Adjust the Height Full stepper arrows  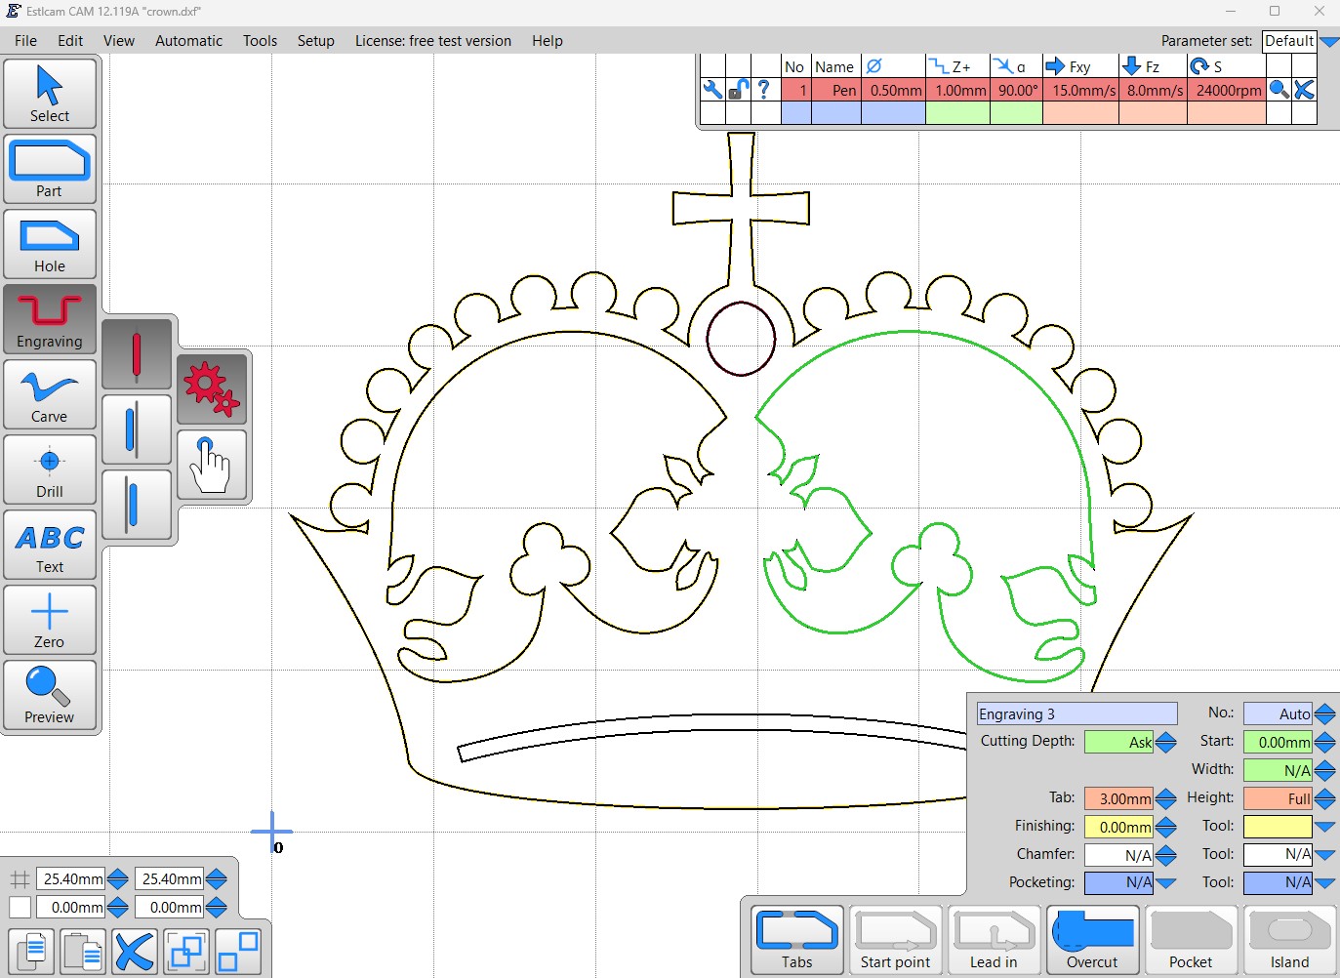[1324, 799]
